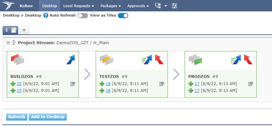The height and width of the screenshot is (126, 272).
Task: Open second level request 16 link in TESTZOS
Action: point(108,91)
